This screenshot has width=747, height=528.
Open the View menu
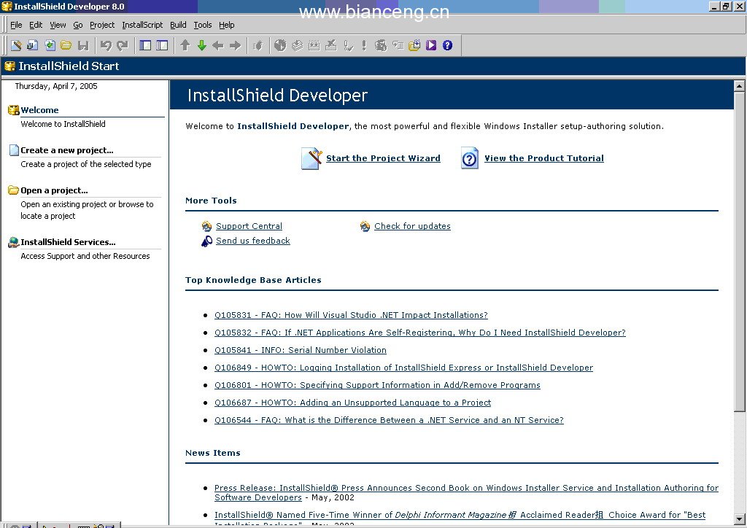[x=58, y=25]
